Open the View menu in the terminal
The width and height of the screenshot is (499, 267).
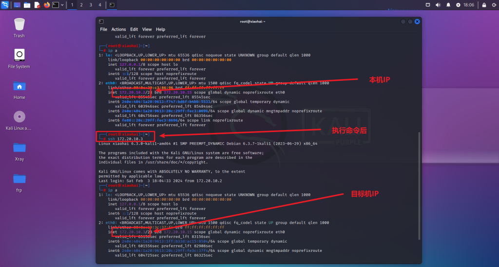point(147,29)
